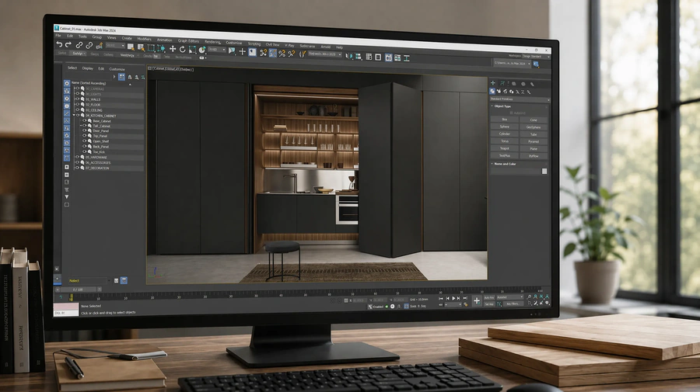700x392 pixels.
Task: Open Scene Explorer Display menu
Action: coord(87,68)
